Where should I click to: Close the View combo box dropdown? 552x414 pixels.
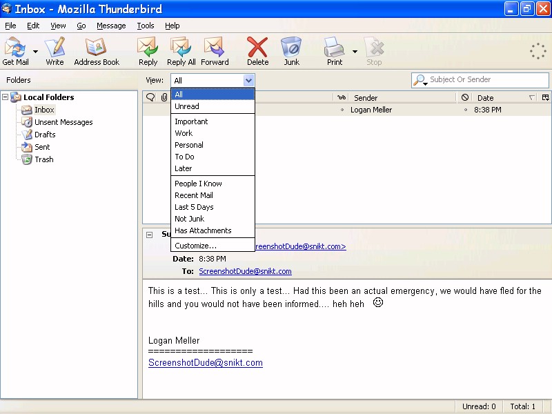(x=248, y=81)
